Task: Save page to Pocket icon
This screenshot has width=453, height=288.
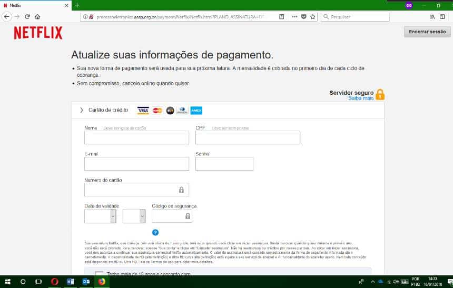Action: click(x=303, y=17)
